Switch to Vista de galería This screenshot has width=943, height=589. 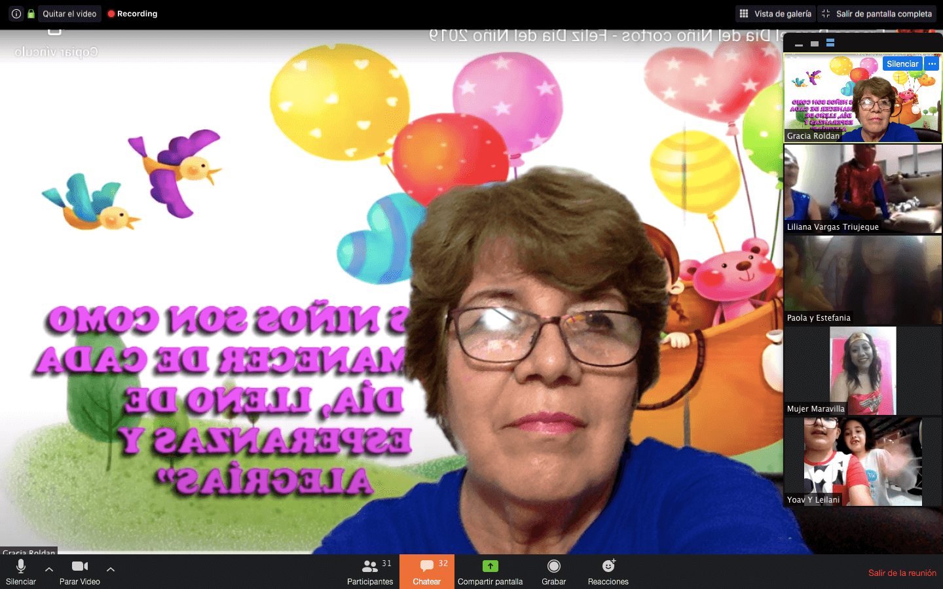click(x=775, y=14)
